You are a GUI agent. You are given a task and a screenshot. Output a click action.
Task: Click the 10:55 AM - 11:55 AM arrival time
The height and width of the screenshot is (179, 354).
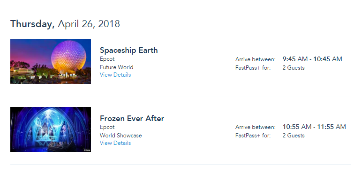pos(314,127)
